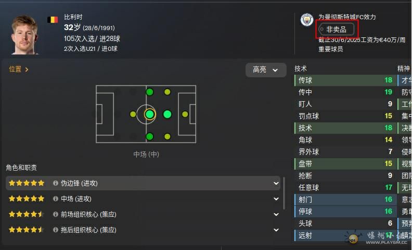Viewport: 412px width, 250px height.
Task: Click info icon beside 中场 (进攻)
Action: 56,199
